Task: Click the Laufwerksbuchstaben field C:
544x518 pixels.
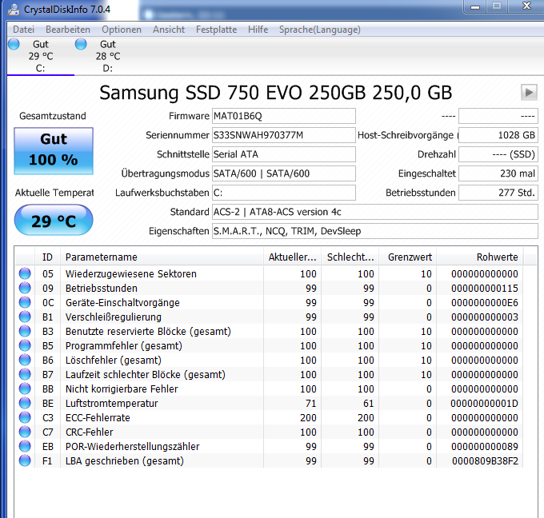Action: pyautogui.click(x=283, y=193)
